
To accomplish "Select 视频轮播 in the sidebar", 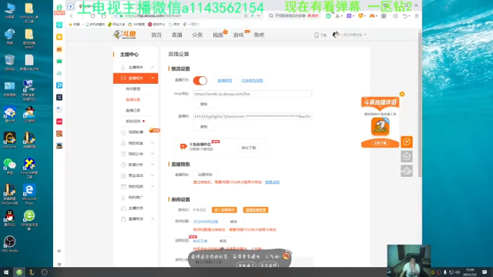I will point(136,132).
